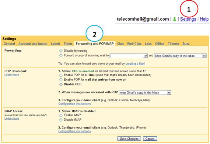Open the Accounts and Import tab
The height and width of the screenshot is (144, 210).
[x=33, y=43]
